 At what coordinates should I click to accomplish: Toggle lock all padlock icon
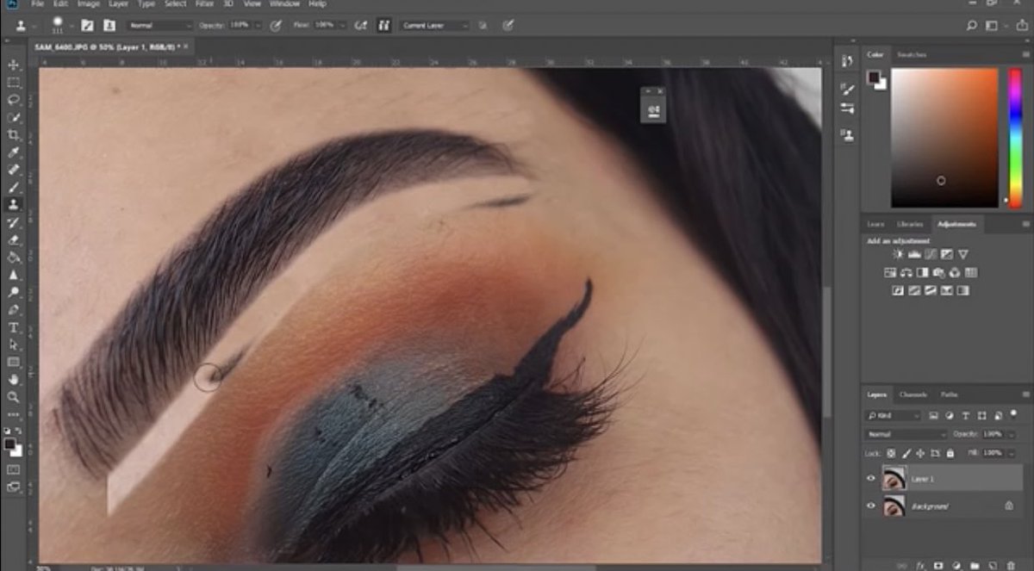coord(950,453)
